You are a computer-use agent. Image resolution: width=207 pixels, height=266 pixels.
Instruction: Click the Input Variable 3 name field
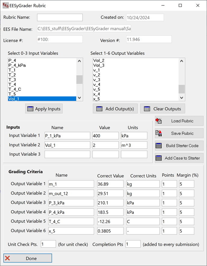pyautogui.click(x=67, y=154)
